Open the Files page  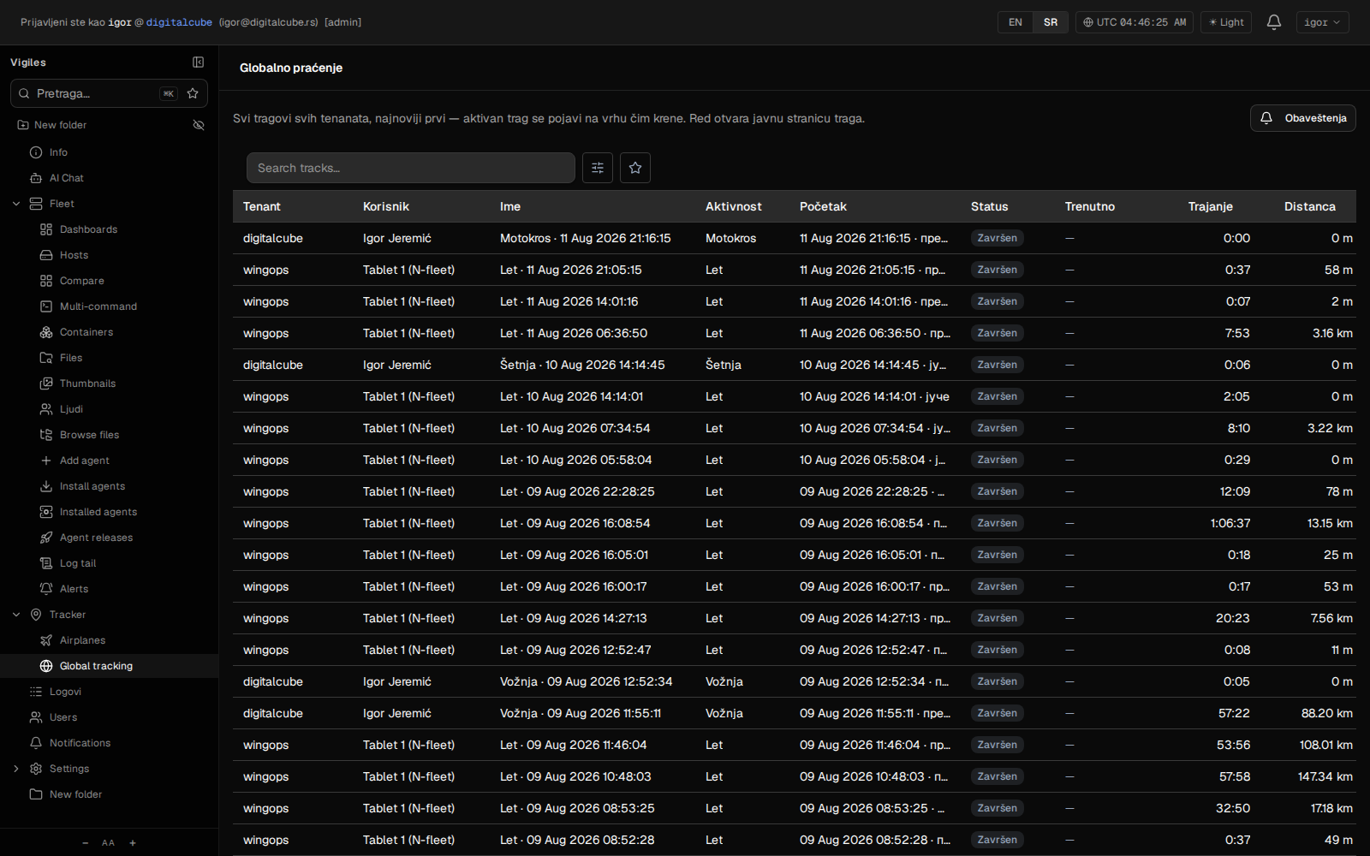[x=71, y=358]
